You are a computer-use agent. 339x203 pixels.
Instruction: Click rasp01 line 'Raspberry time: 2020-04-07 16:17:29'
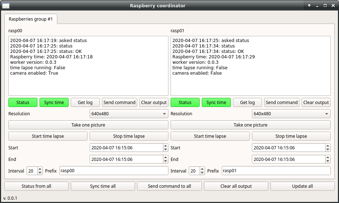214,57
